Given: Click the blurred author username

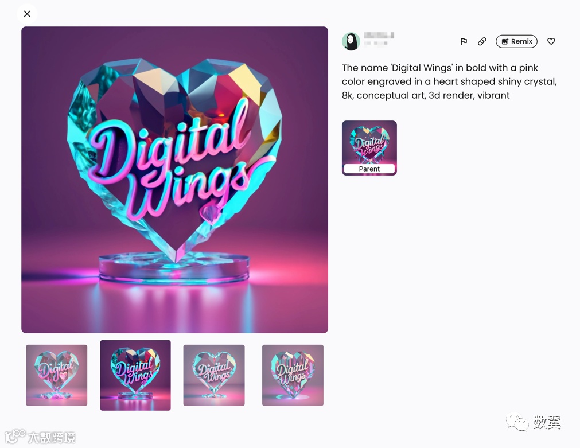Looking at the screenshot, I should click(379, 39).
